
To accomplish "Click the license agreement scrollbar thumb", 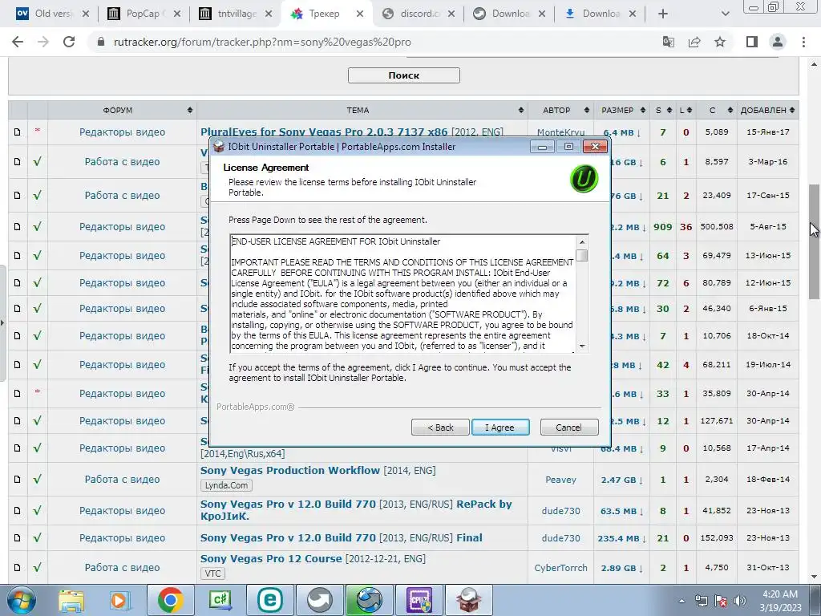I will 582,255.
